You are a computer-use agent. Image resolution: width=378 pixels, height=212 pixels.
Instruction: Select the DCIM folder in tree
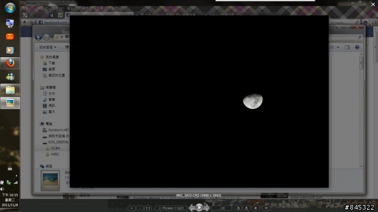[56, 148]
